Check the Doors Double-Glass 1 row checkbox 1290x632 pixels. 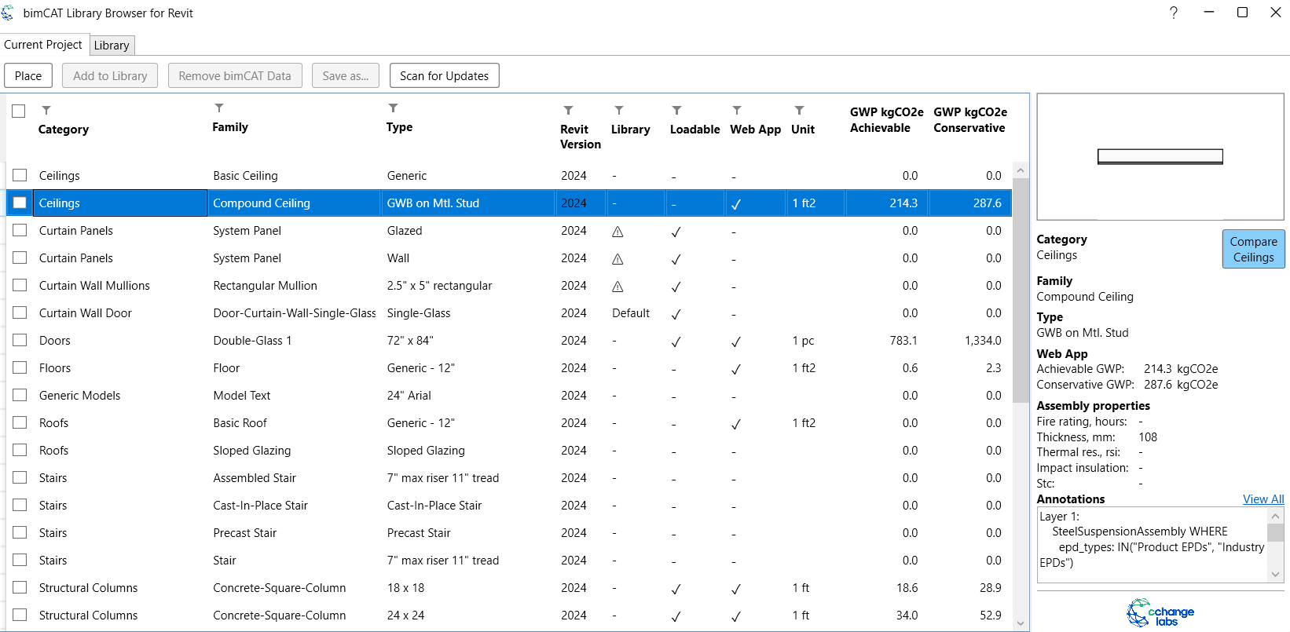20,340
